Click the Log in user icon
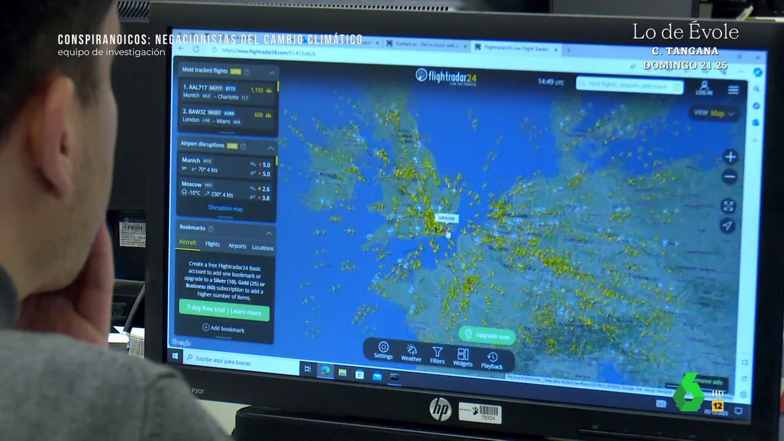Image resolution: width=784 pixels, height=441 pixels. pos(704,88)
